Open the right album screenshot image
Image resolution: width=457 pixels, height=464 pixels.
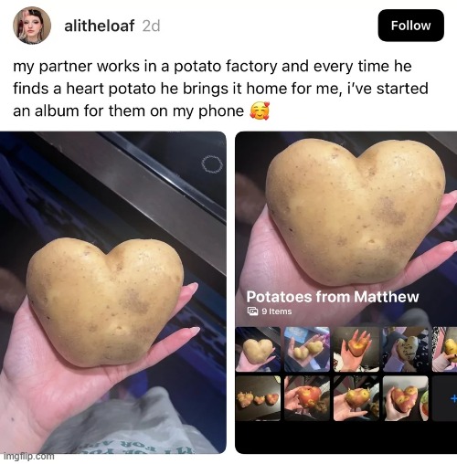[x=346, y=292]
